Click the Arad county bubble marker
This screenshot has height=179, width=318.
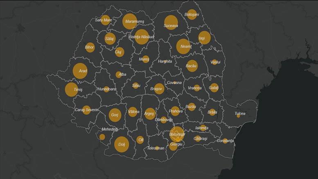click(x=80, y=71)
